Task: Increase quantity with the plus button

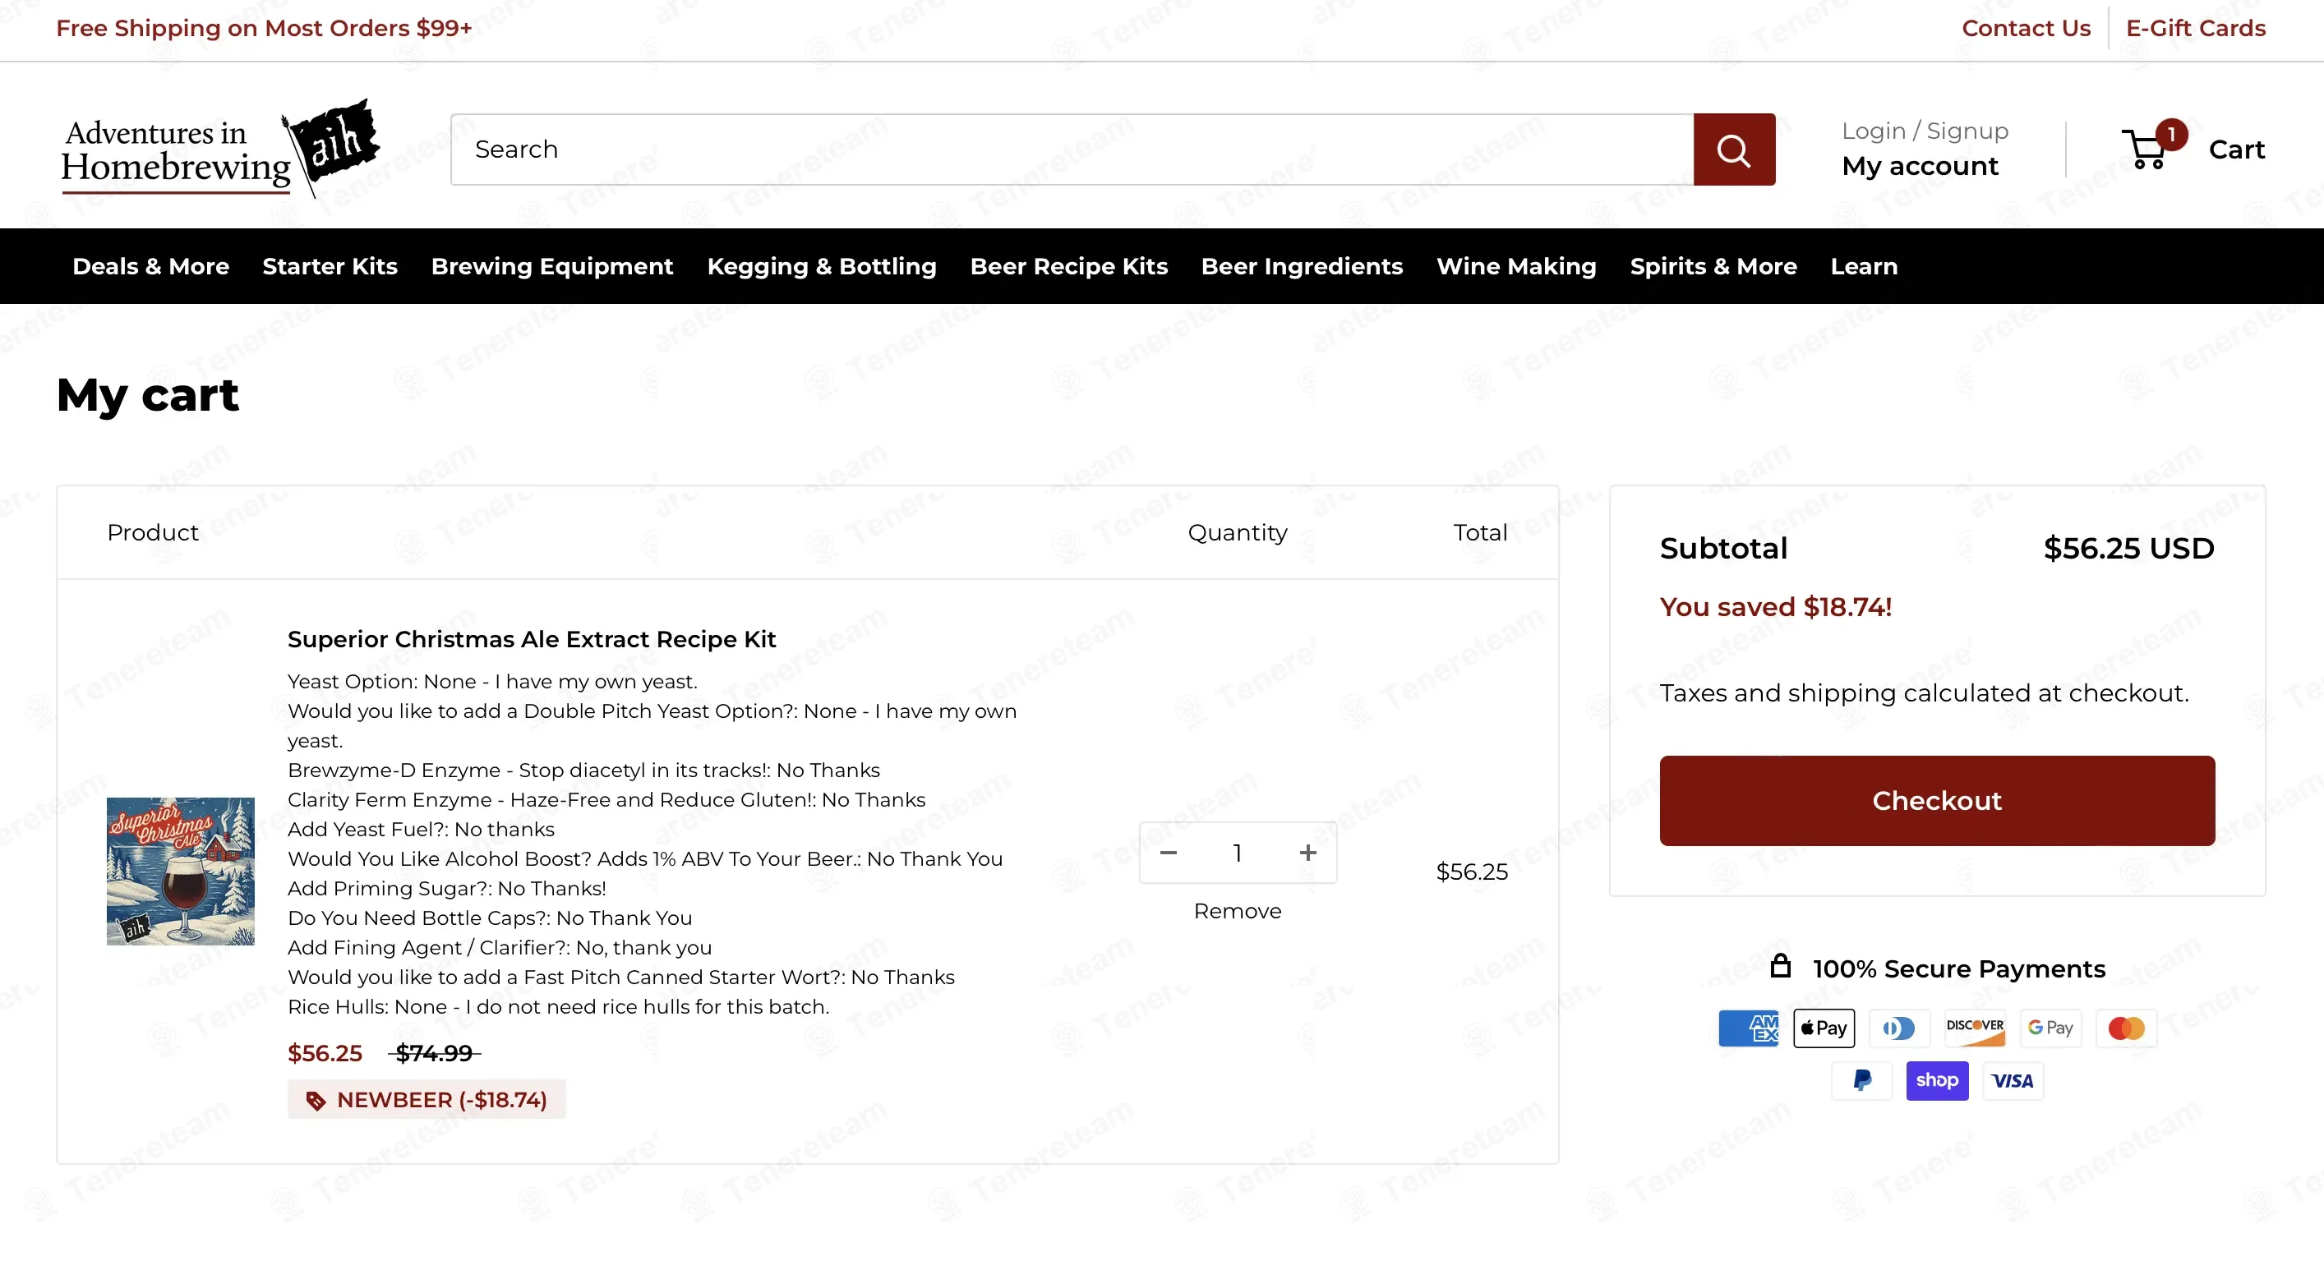Action: point(1308,853)
